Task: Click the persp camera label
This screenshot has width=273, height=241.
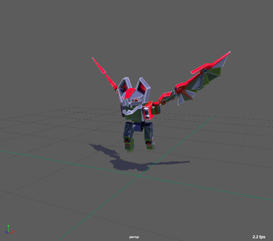Action: tap(134, 237)
